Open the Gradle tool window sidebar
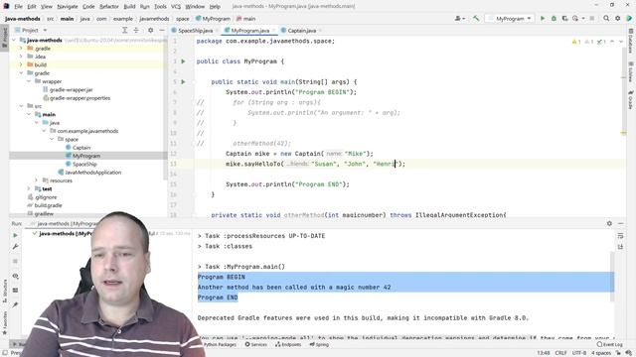This screenshot has height=357, width=636. pyautogui.click(x=631, y=100)
